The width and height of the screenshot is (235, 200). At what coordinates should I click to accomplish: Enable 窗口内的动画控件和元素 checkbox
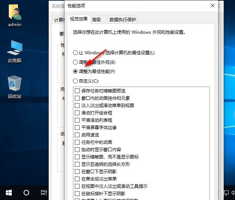point(77,98)
